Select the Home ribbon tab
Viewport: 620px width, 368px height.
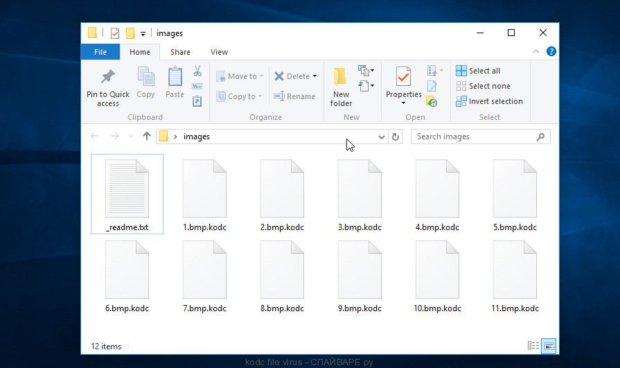[x=140, y=52]
